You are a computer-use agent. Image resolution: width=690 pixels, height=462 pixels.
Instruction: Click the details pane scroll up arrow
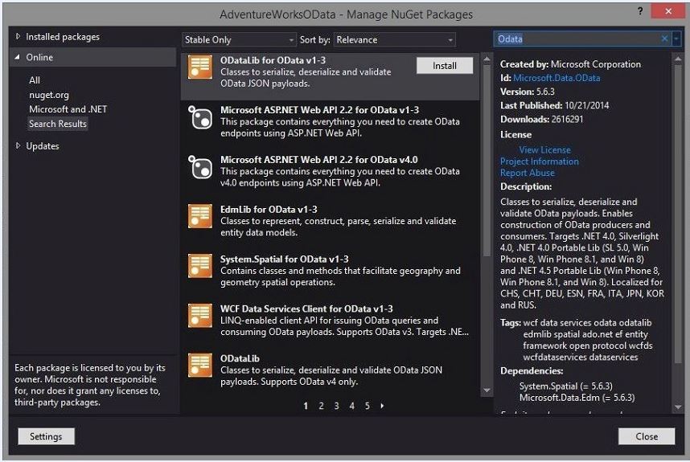[x=678, y=59]
